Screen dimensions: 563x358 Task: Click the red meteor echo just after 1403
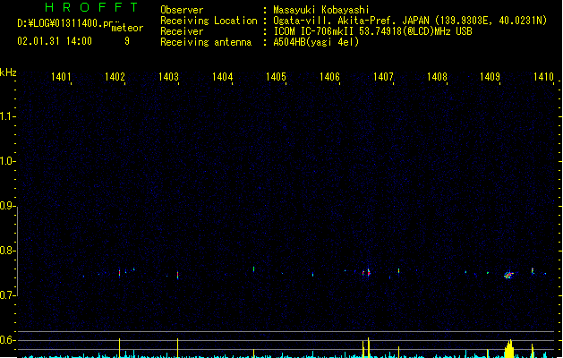point(177,275)
